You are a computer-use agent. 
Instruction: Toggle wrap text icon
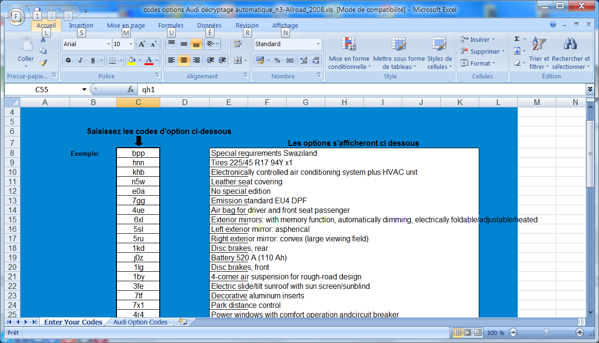point(238,44)
